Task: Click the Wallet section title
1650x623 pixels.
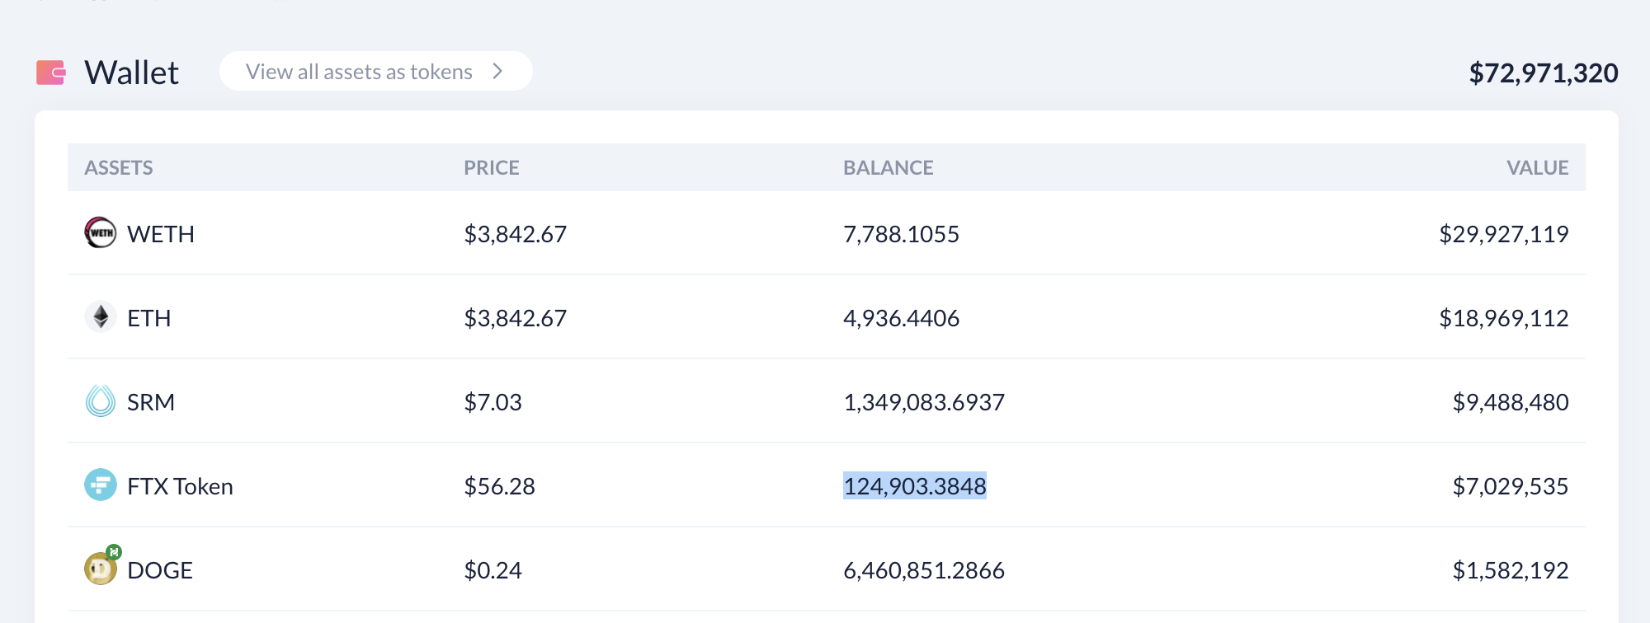Action: tap(131, 73)
